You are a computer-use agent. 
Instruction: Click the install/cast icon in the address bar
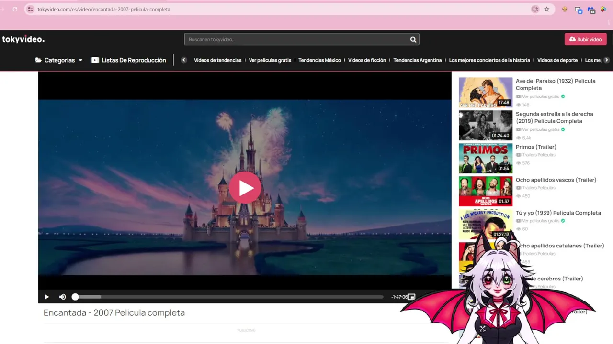(x=535, y=9)
